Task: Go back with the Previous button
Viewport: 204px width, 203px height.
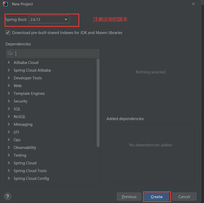Action: [129, 197]
